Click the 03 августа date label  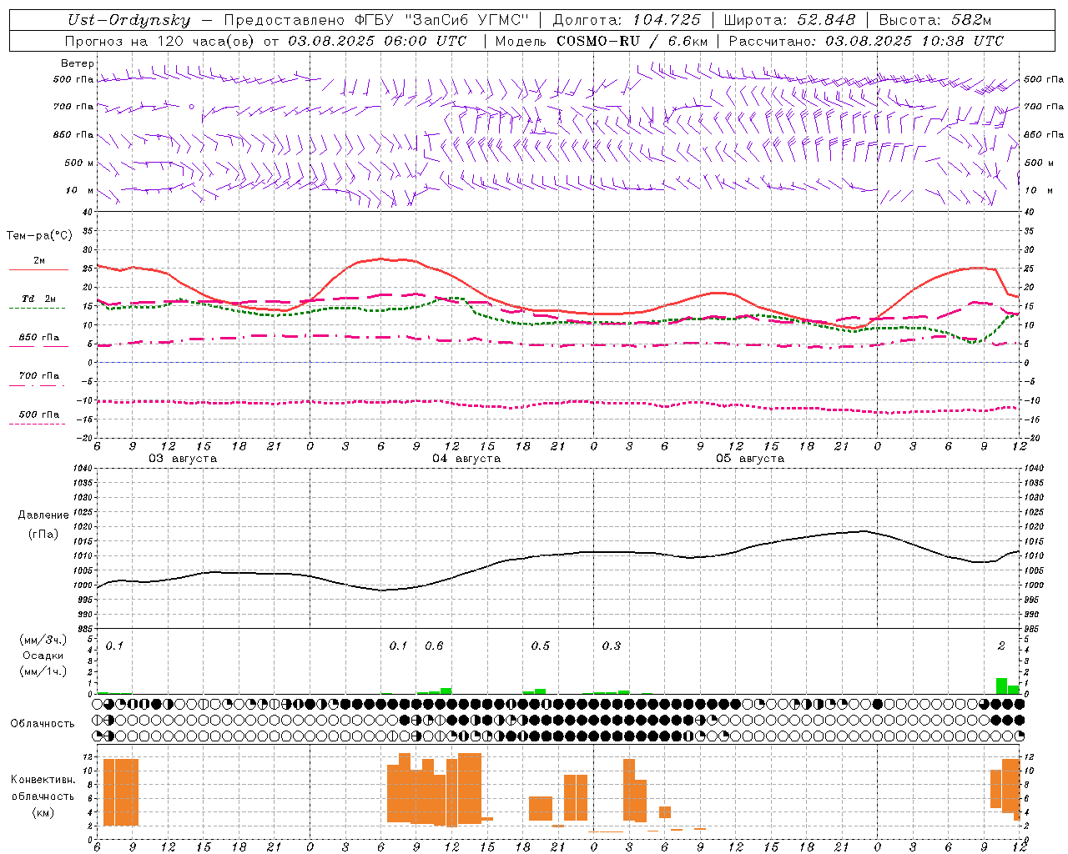[x=183, y=459]
